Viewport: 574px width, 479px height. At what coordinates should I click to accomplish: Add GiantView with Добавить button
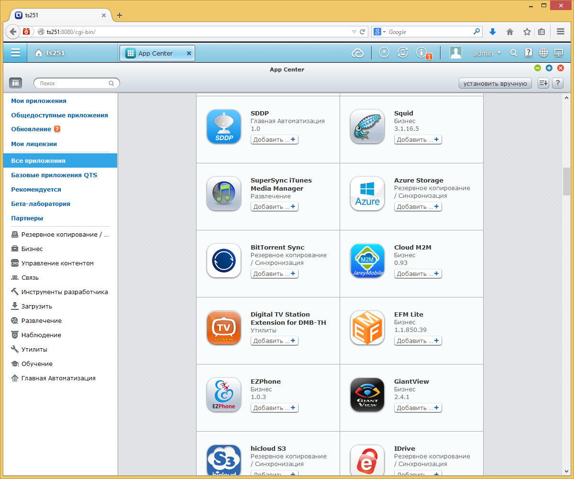click(418, 408)
